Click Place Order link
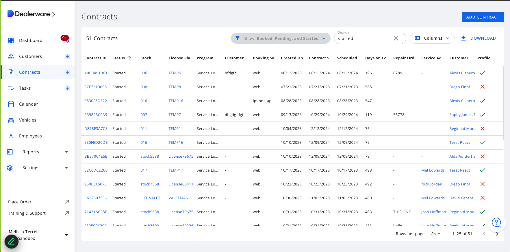The height and width of the screenshot is (252, 510). tap(20, 202)
